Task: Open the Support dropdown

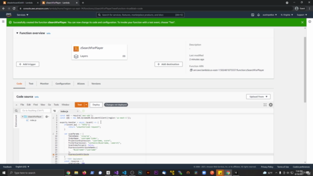Action: coord(302,15)
